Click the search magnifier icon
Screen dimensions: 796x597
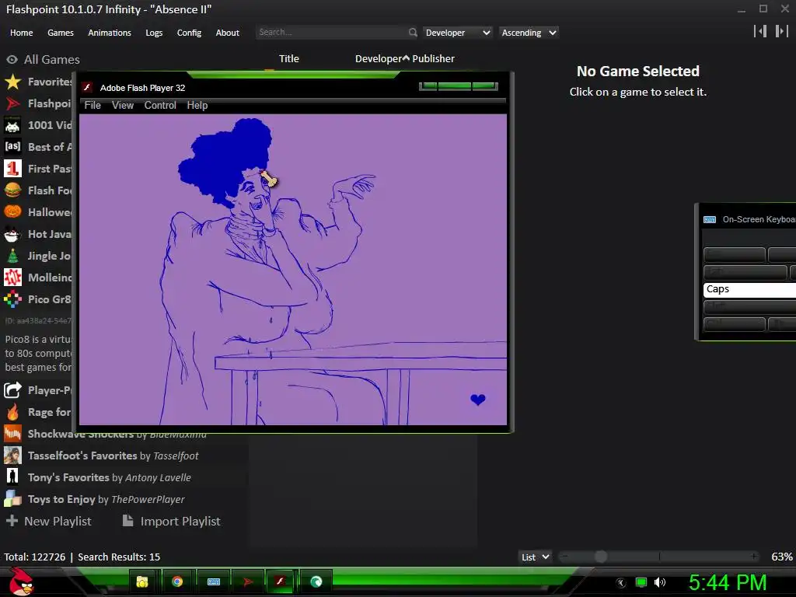413,33
